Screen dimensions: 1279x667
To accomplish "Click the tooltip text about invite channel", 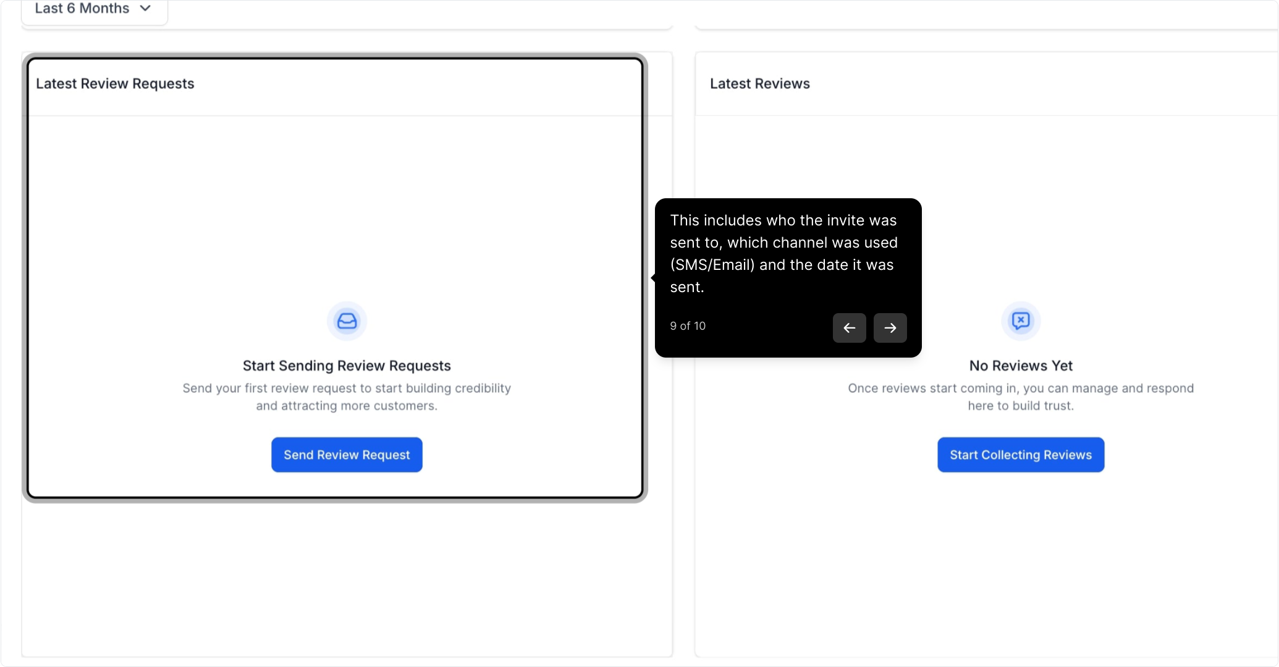I will [783, 254].
